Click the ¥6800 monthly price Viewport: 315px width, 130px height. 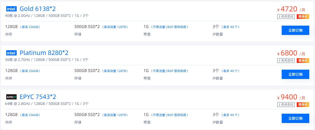pyautogui.click(x=291, y=53)
